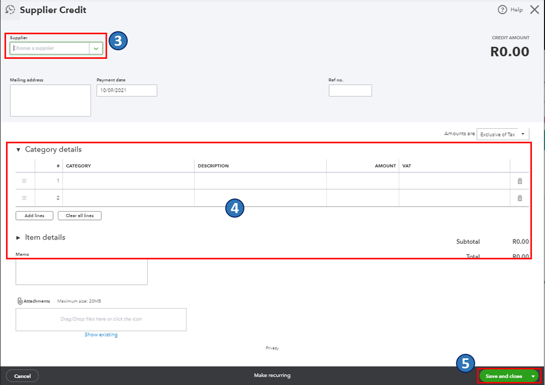Click the VAT cell in line 1

[454, 181]
